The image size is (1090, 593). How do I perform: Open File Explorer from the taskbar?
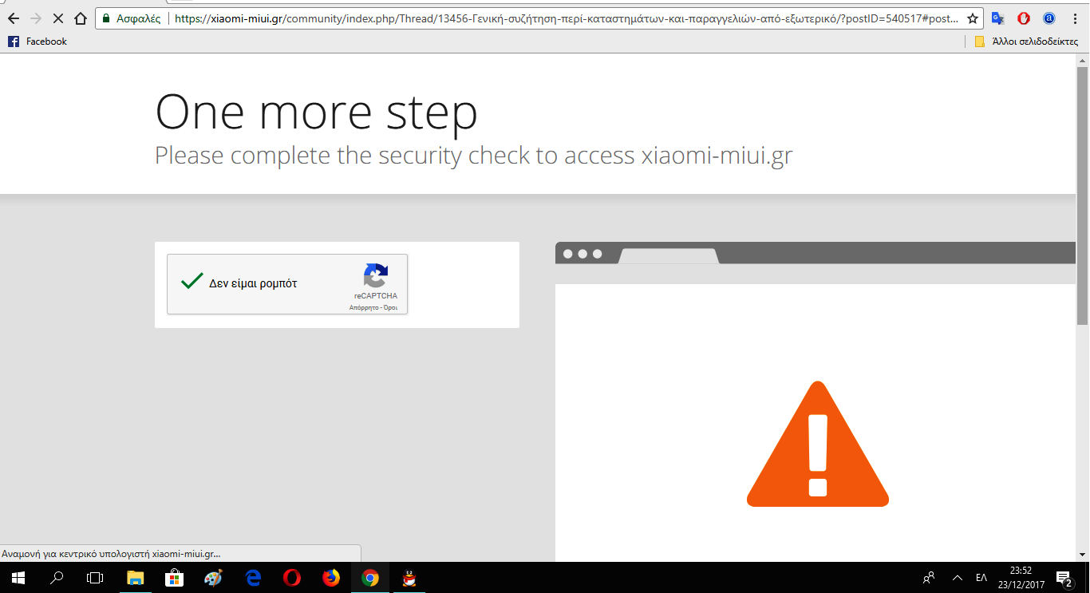(x=135, y=577)
